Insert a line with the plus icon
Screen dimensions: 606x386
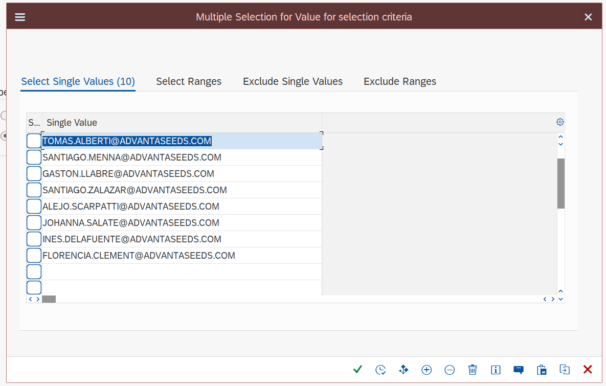tap(427, 370)
